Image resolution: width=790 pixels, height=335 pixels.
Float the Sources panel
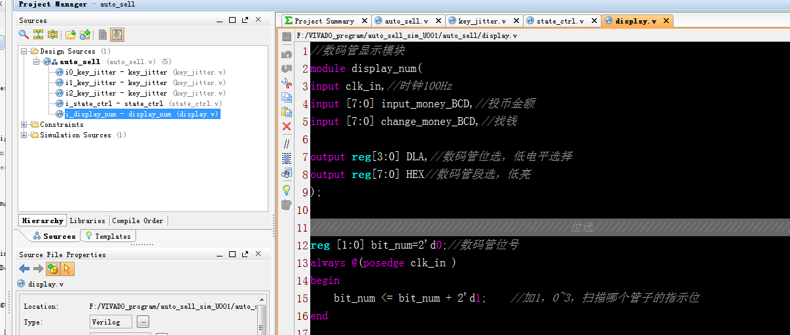click(x=245, y=20)
